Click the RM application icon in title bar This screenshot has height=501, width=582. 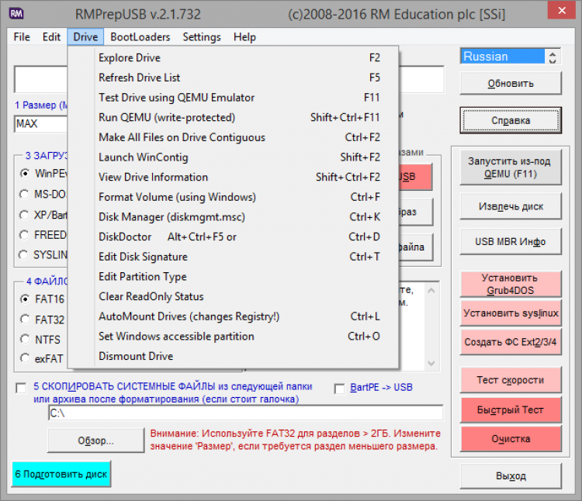[x=16, y=14]
